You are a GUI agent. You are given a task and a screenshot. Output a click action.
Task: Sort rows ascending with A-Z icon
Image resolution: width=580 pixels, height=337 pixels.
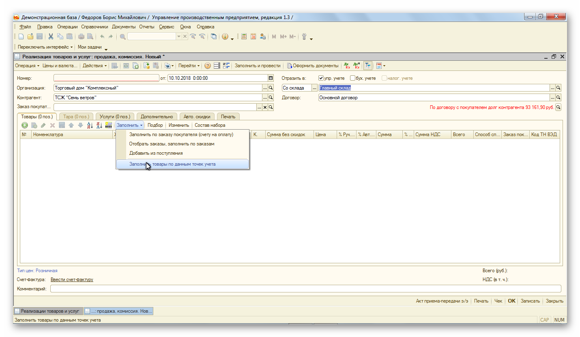point(90,126)
